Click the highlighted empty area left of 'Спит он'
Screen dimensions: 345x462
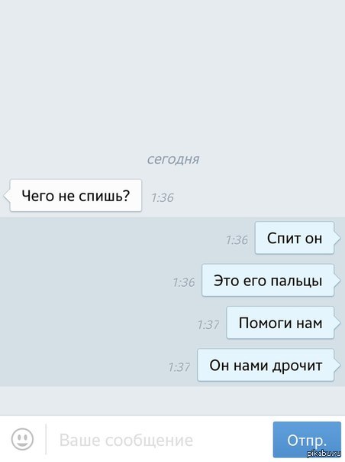[111, 239]
